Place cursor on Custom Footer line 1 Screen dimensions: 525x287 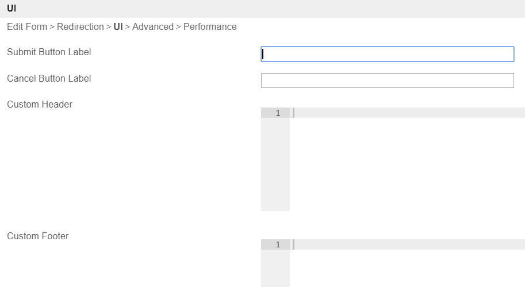click(x=408, y=244)
